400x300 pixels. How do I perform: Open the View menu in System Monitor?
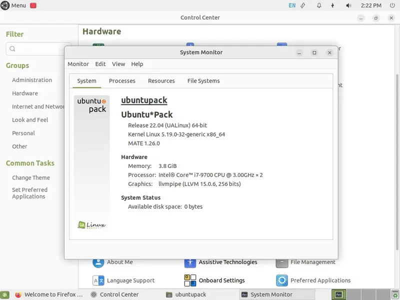click(x=118, y=64)
